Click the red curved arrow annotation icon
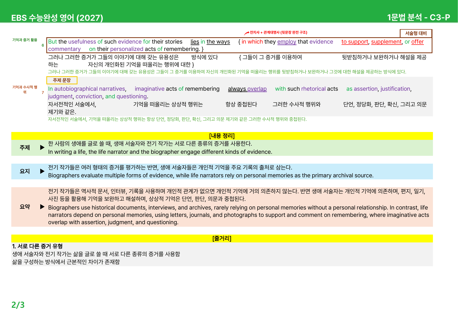The width and height of the screenshot is (458, 324). click(x=246, y=33)
